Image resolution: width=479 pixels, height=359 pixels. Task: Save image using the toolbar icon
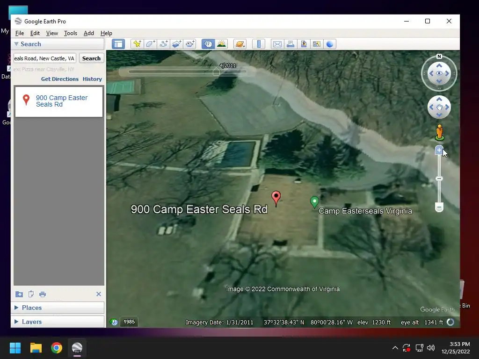point(303,44)
